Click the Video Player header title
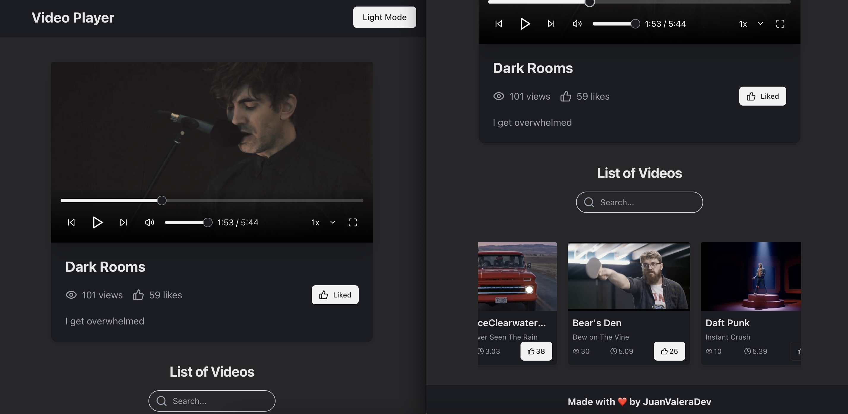Screen dimensions: 848x414 click(x=73, y=18)
